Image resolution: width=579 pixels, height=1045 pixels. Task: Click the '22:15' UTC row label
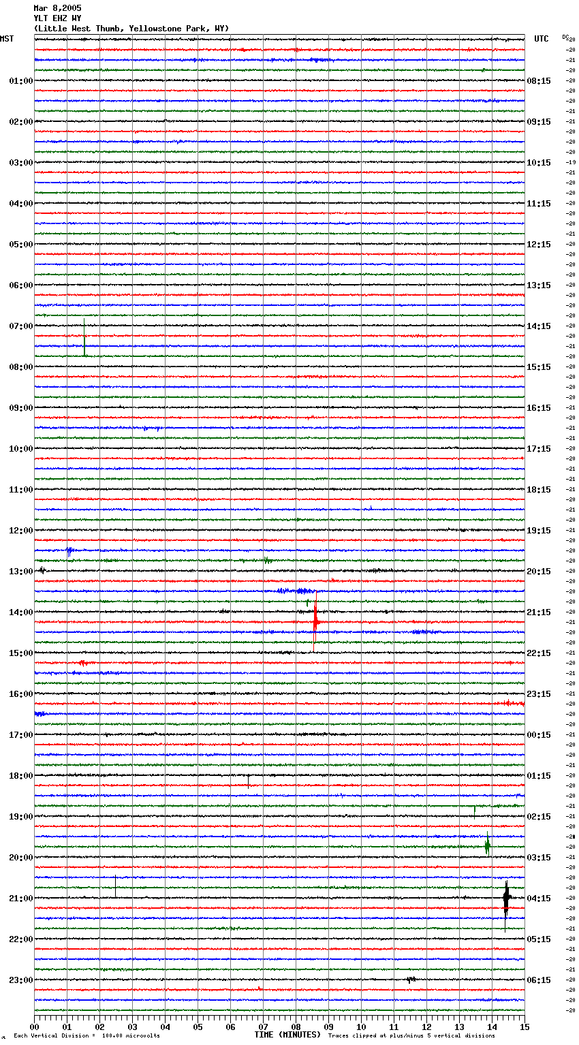click(539, 653)
